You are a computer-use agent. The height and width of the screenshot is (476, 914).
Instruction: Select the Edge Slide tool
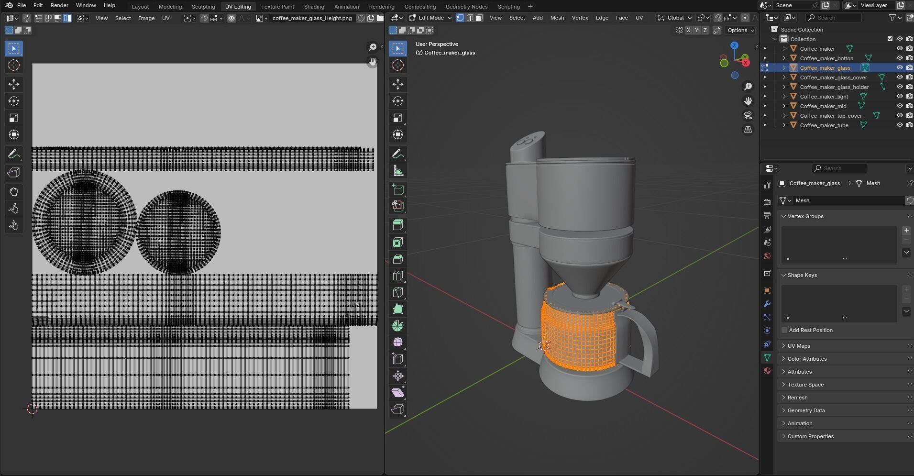click(x=397, y=359)
